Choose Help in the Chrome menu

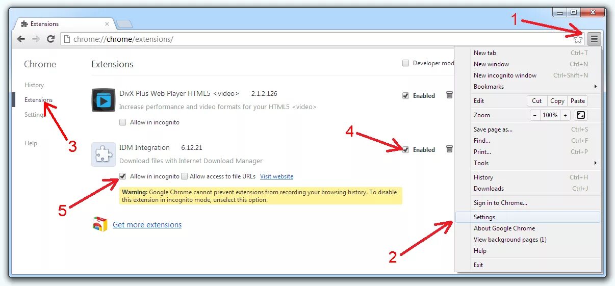tap(528, 251)
